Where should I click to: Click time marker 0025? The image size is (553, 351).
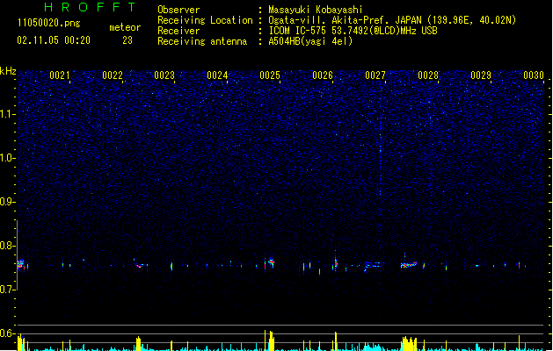(270, 75)
